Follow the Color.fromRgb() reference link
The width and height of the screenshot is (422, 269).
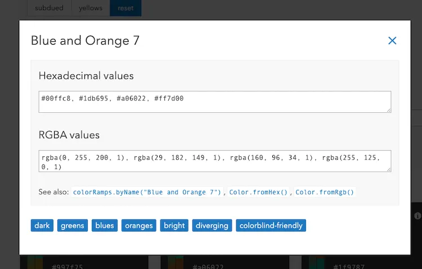(325, 192)
